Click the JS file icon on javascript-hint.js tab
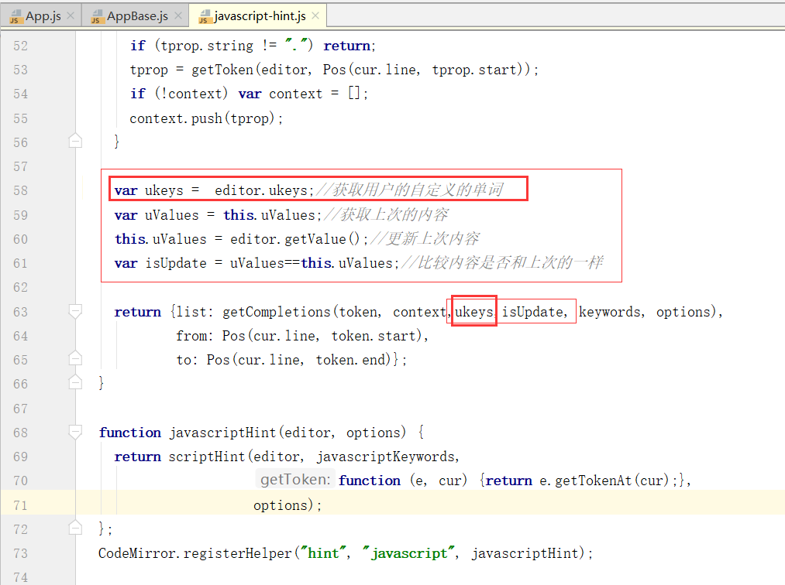 205,16
